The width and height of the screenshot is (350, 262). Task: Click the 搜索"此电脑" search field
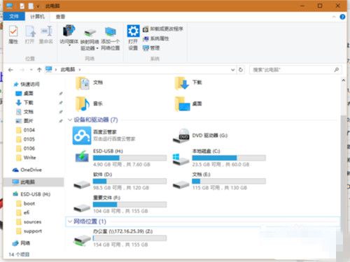coord(295,70)
